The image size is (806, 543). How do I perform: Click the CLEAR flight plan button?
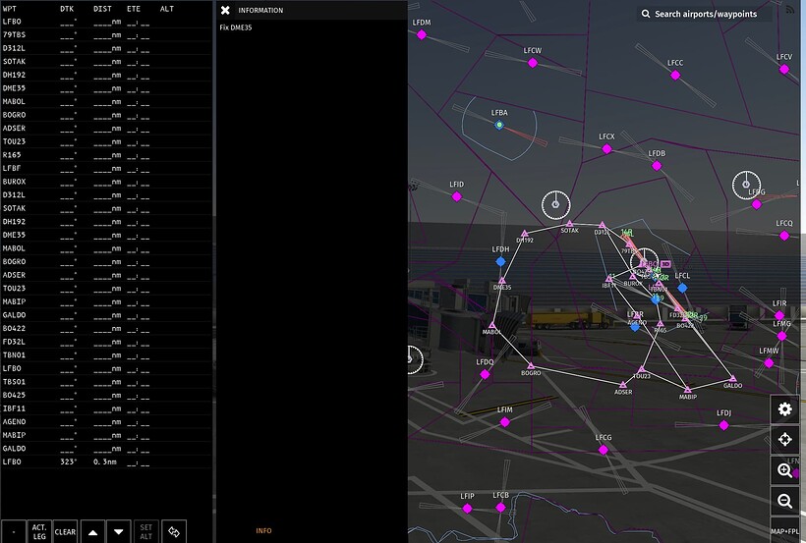tap(65, 531)
